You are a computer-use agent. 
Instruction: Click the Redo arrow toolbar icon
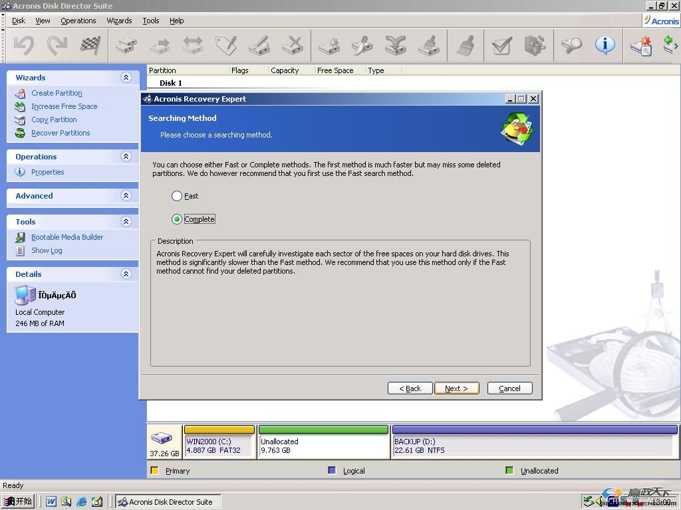click(57, 45)
